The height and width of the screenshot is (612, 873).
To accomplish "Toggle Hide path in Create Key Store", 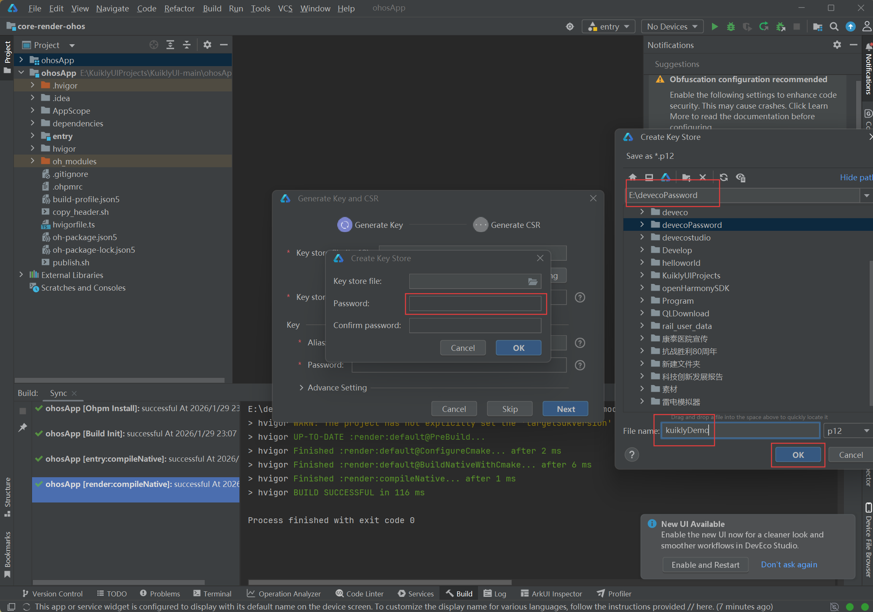I will [855, 177].
